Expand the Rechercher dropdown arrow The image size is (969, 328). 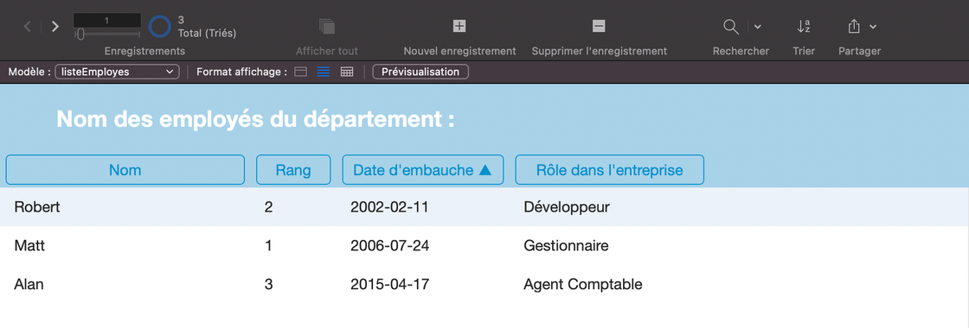[758, 27]
